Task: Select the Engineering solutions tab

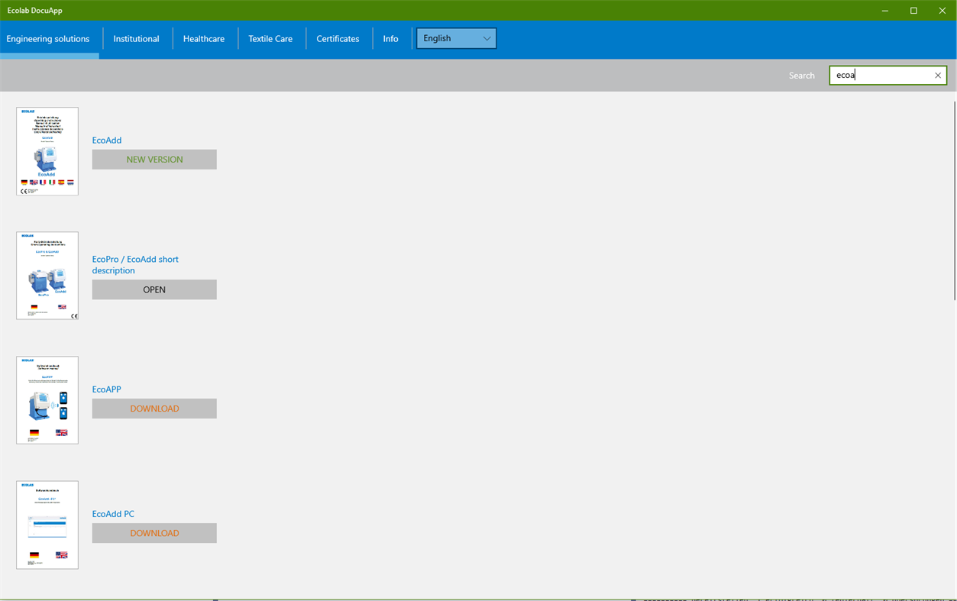Action: 48,38
